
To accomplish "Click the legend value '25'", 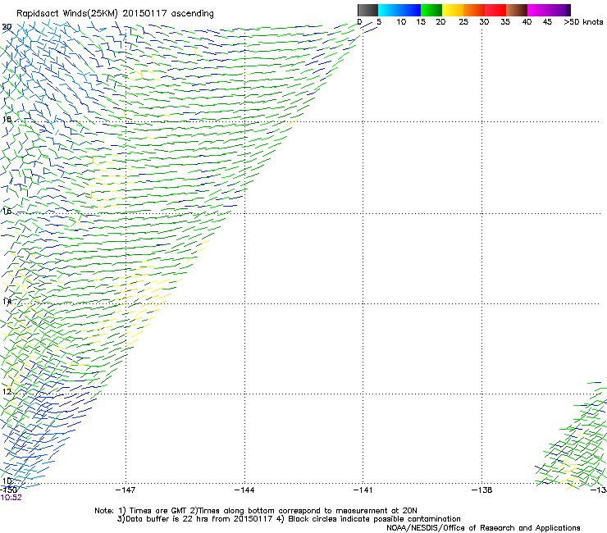I will tap(463, 22).
